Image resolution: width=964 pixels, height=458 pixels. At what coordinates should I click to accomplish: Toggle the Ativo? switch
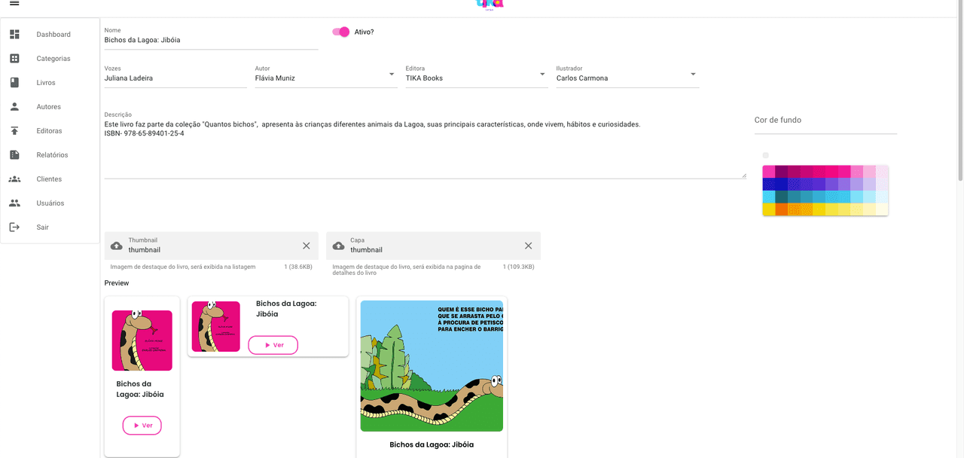point(340,32)
